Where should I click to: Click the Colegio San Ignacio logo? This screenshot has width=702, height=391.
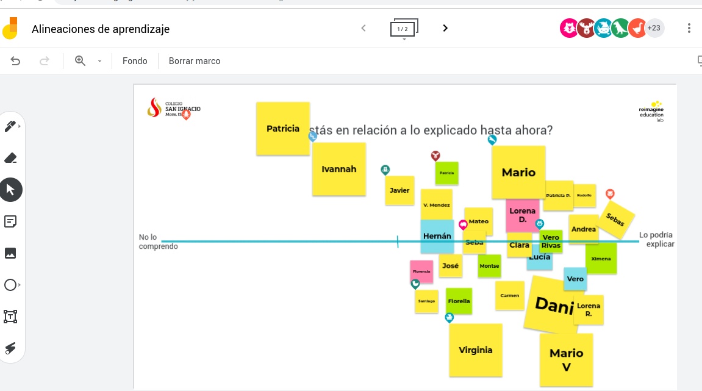click(174, 108)
